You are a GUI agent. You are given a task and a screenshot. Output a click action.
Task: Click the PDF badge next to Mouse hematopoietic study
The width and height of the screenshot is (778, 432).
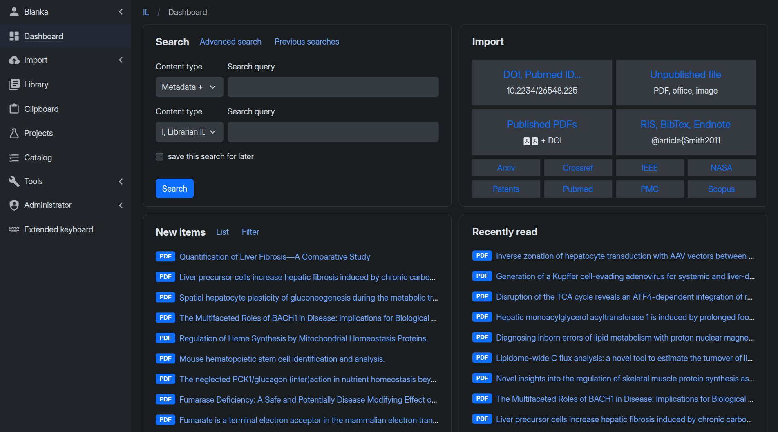coord(165,359)
